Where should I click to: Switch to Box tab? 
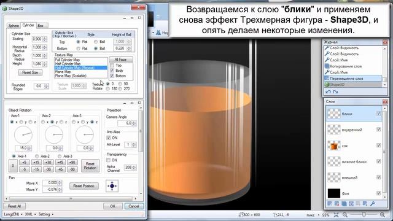(41, 26)
